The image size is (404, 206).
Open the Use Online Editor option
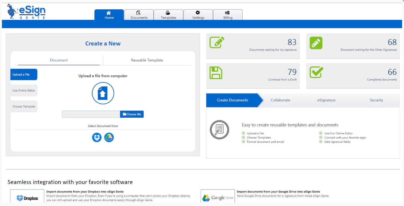click(23, 90)
